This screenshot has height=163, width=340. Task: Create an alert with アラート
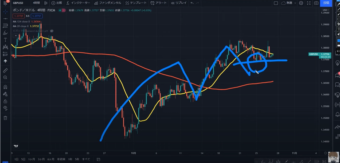click(159, 3)
